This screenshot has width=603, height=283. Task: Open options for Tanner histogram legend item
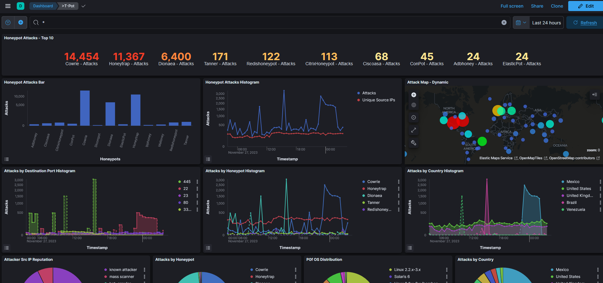(x=399, y=203)
